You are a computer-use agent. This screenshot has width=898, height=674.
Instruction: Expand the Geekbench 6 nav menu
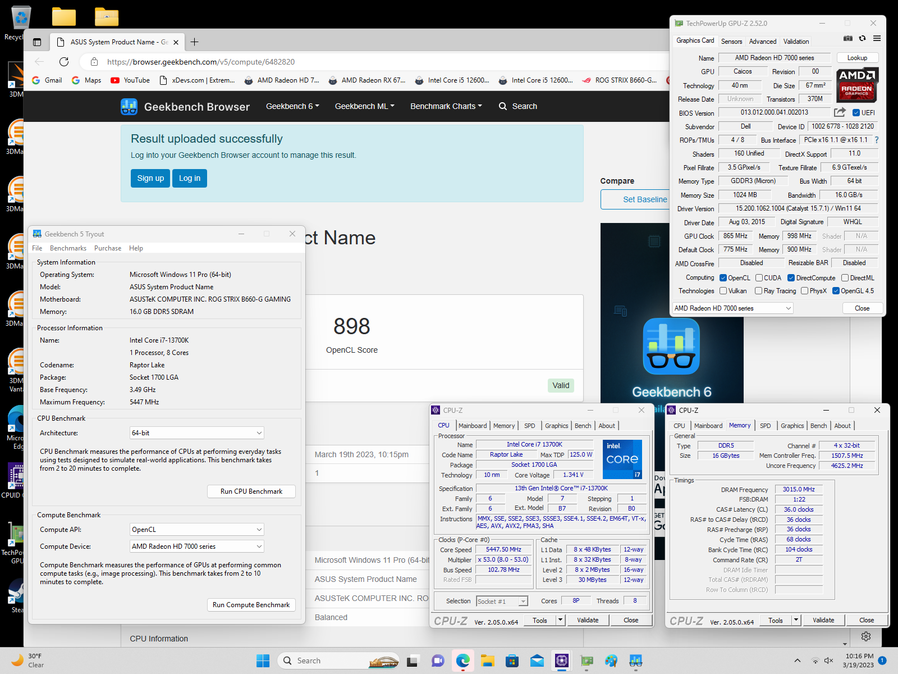pyautogui.click(x=292, y=106)
